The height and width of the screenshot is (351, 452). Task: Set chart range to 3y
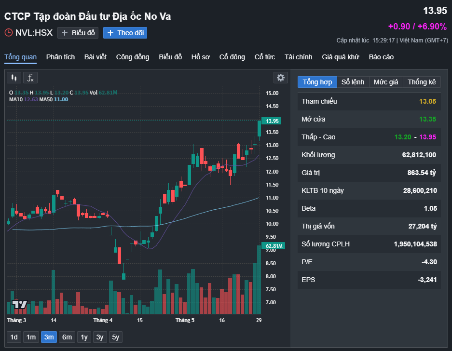(x=100, y=337)
